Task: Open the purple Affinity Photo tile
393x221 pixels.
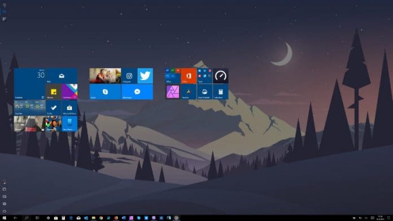Action: click(x=173, y=91)
